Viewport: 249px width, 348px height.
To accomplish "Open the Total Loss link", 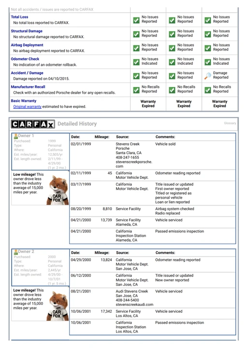I will point(19,17).
